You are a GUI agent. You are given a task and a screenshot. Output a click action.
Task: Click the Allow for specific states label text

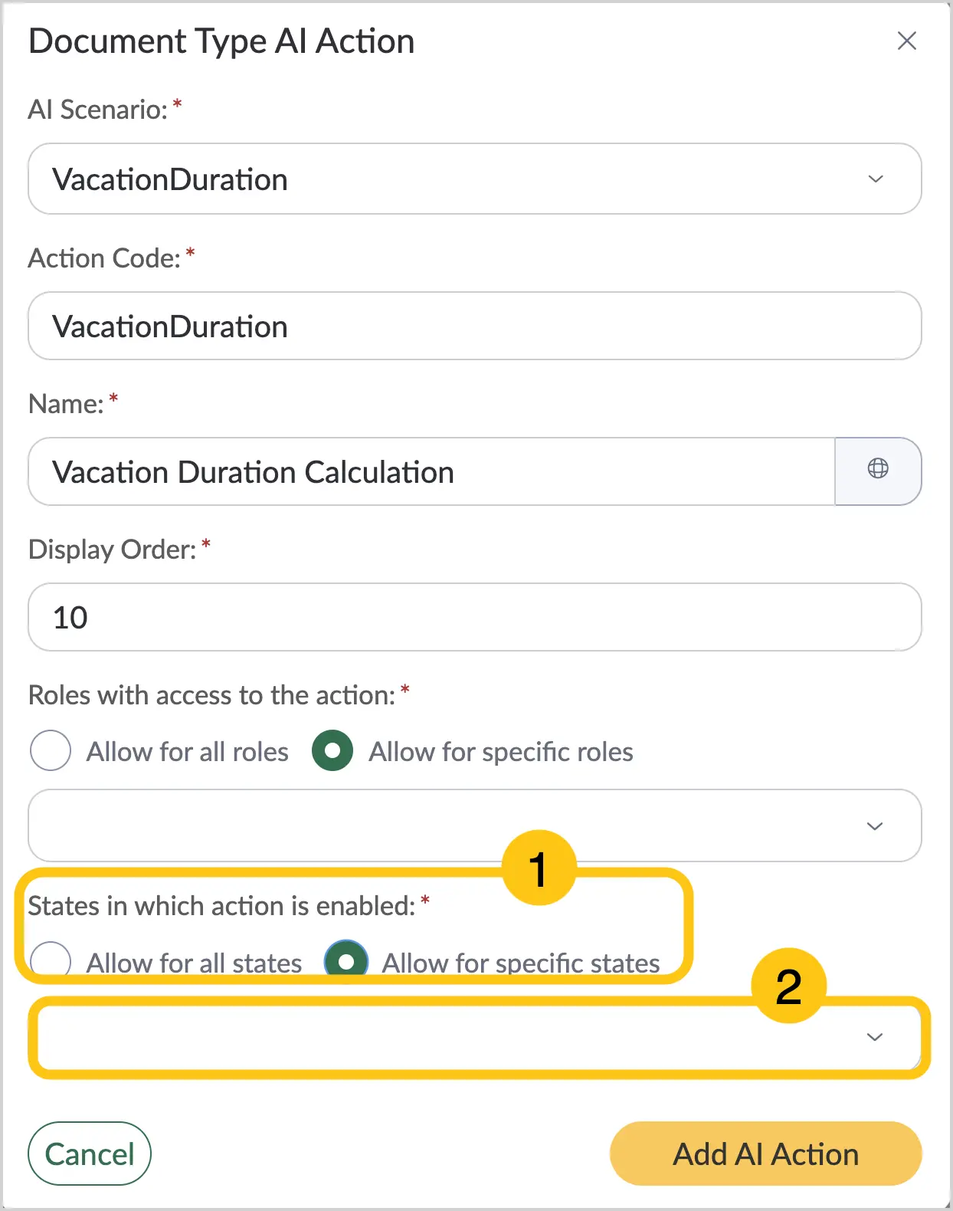[521, 963]
